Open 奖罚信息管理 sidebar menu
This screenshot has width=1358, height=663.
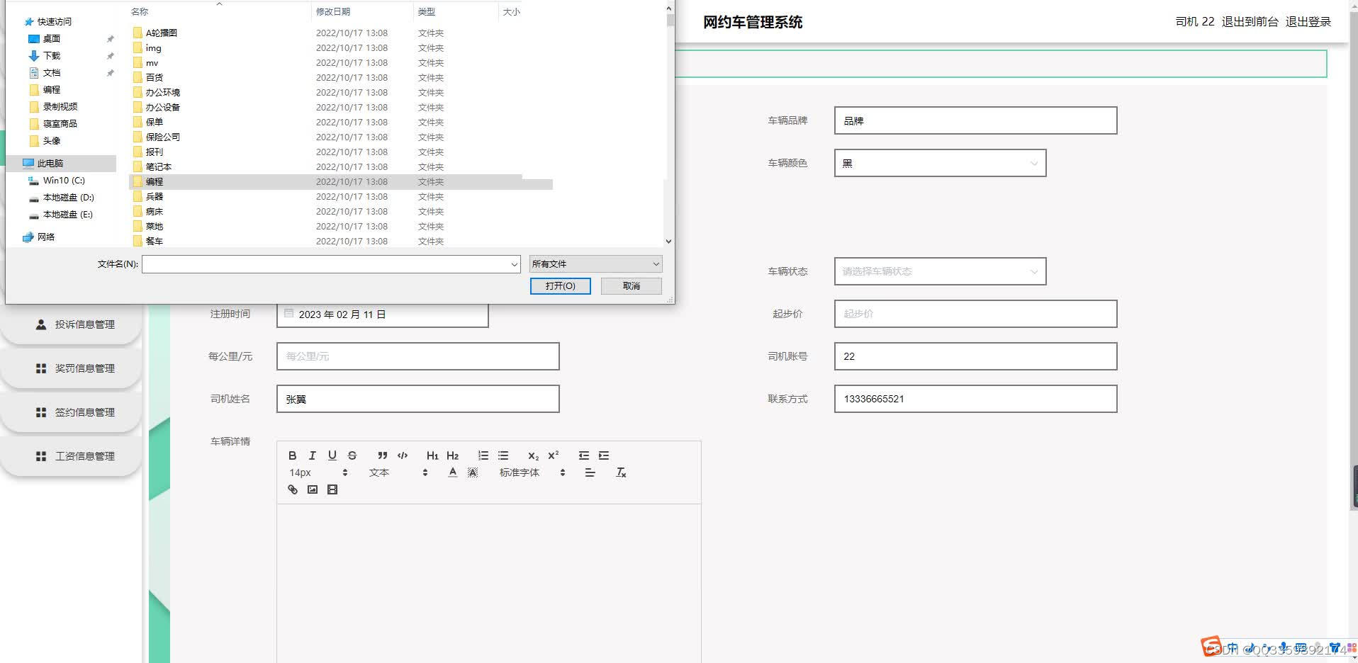(x=71, y=368)
